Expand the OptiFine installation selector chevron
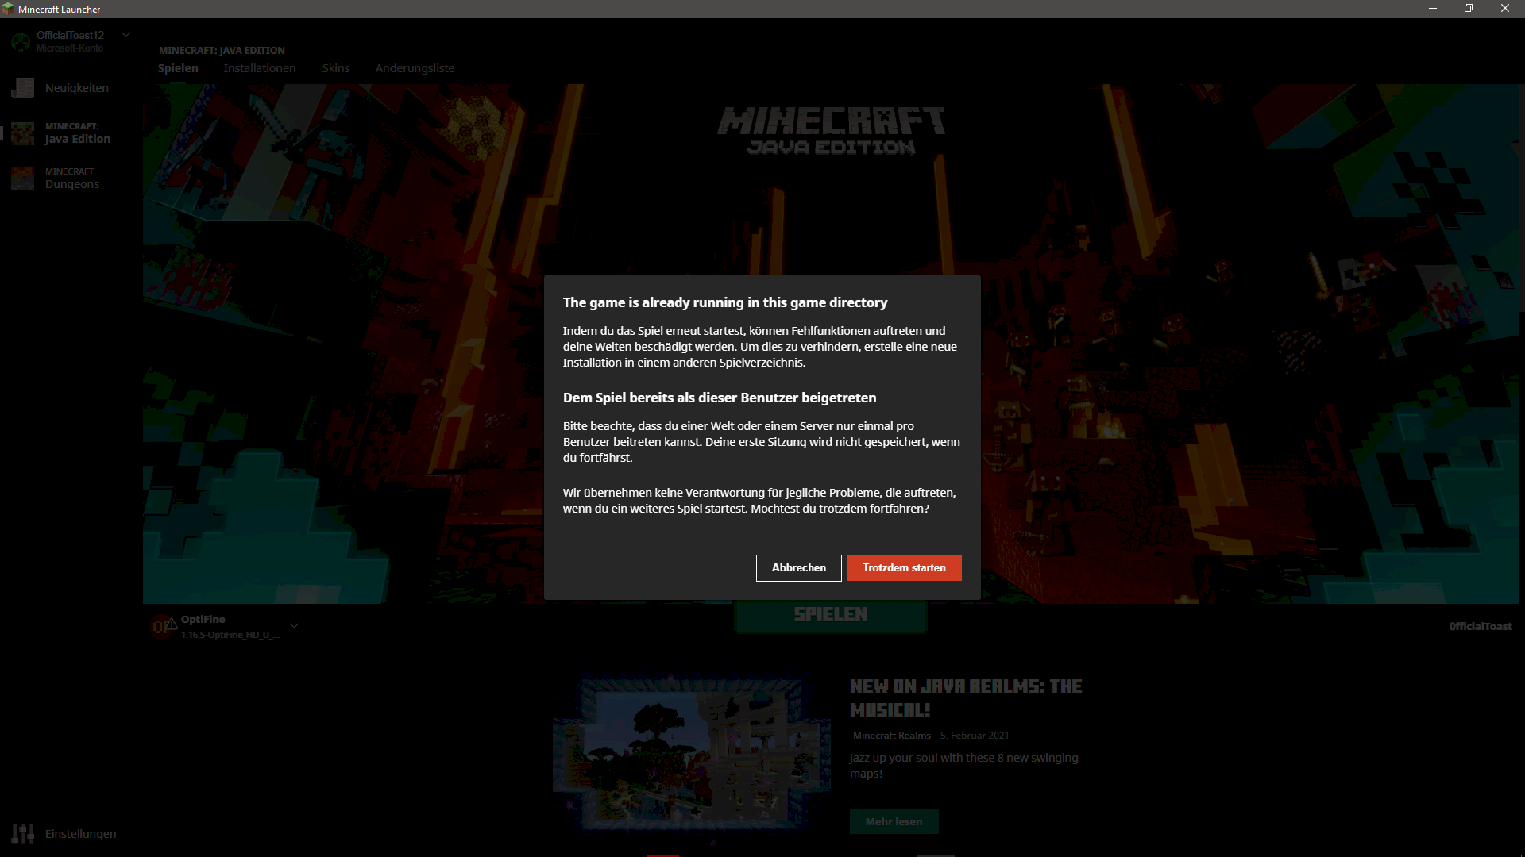 click(x=294, y=626)
